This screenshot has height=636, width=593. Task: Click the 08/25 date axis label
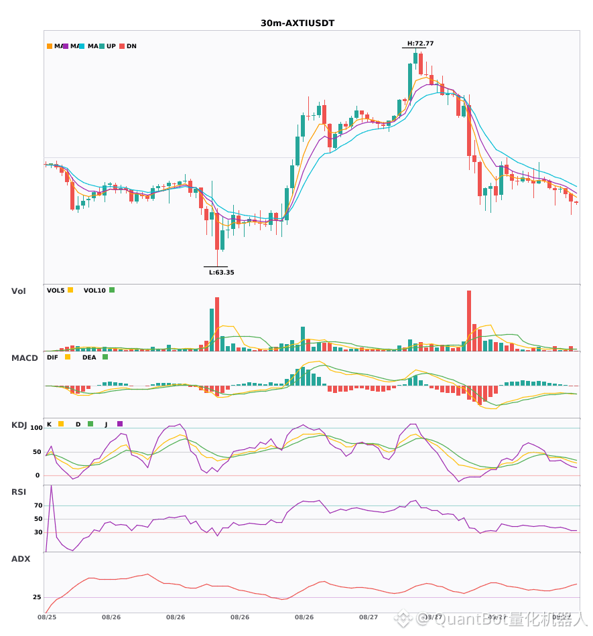(47, 617)
